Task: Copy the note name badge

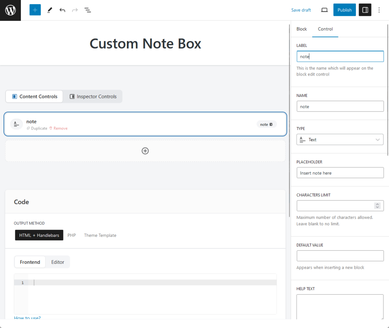Action: [266, 125]
